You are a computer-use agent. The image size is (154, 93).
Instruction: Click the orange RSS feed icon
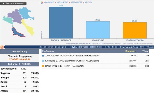[x=2, y=47]
